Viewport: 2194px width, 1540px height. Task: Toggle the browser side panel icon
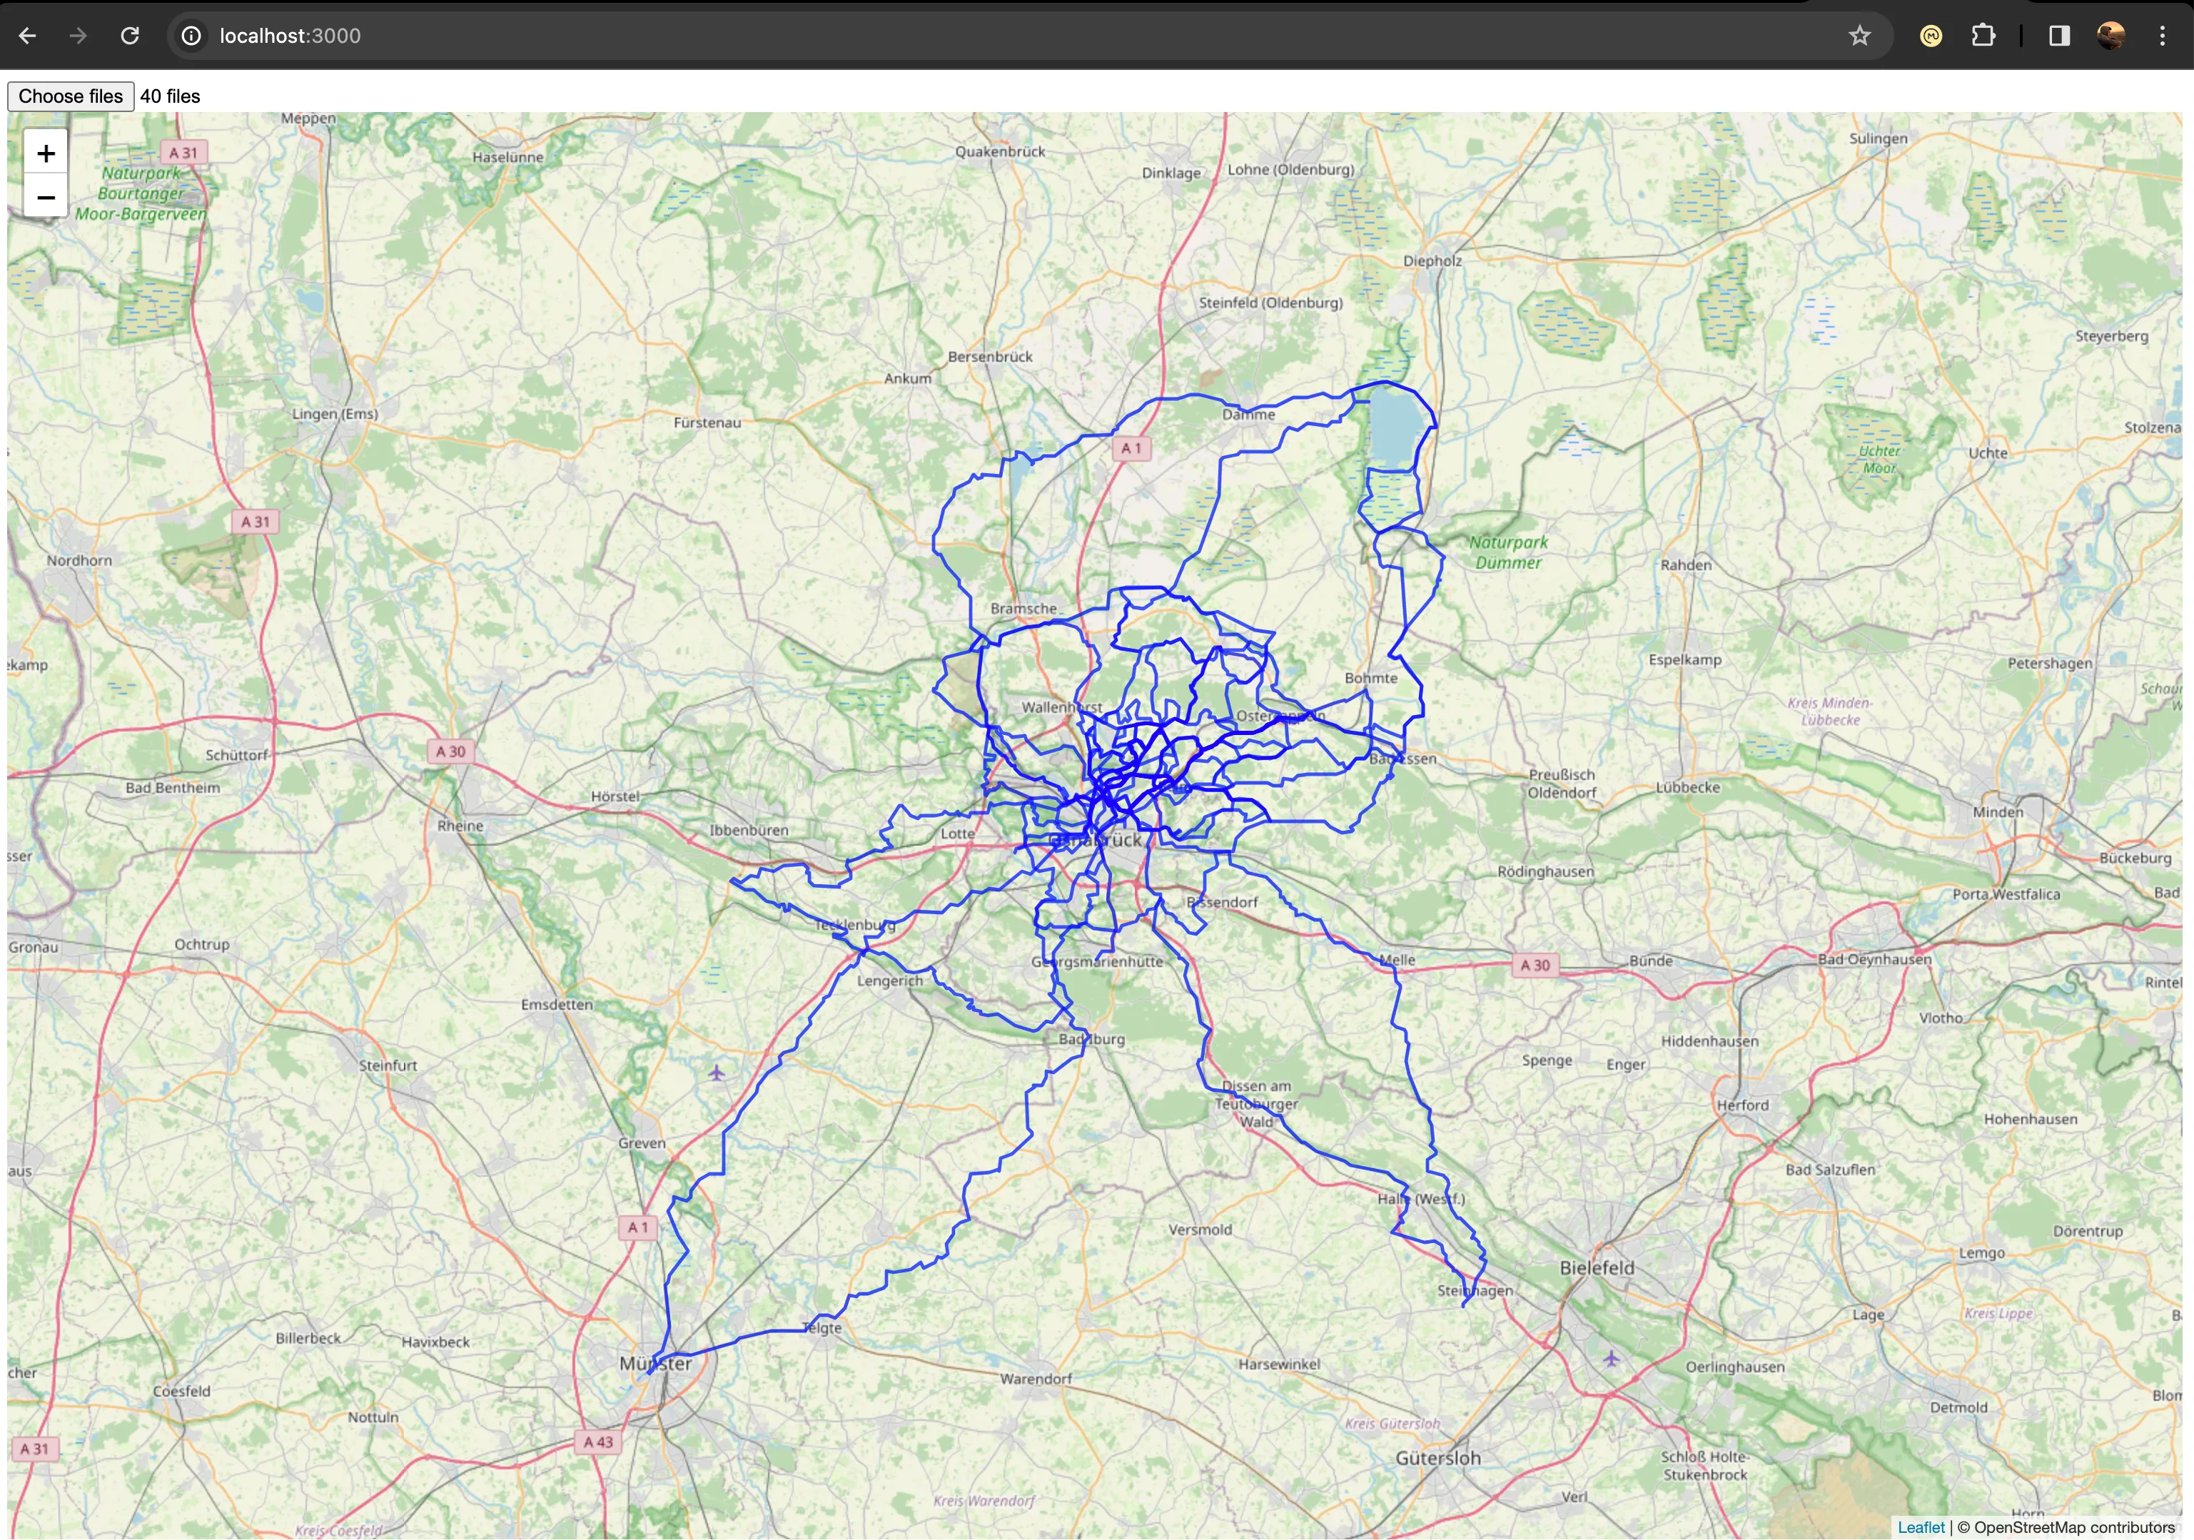tap(2058, 36)
